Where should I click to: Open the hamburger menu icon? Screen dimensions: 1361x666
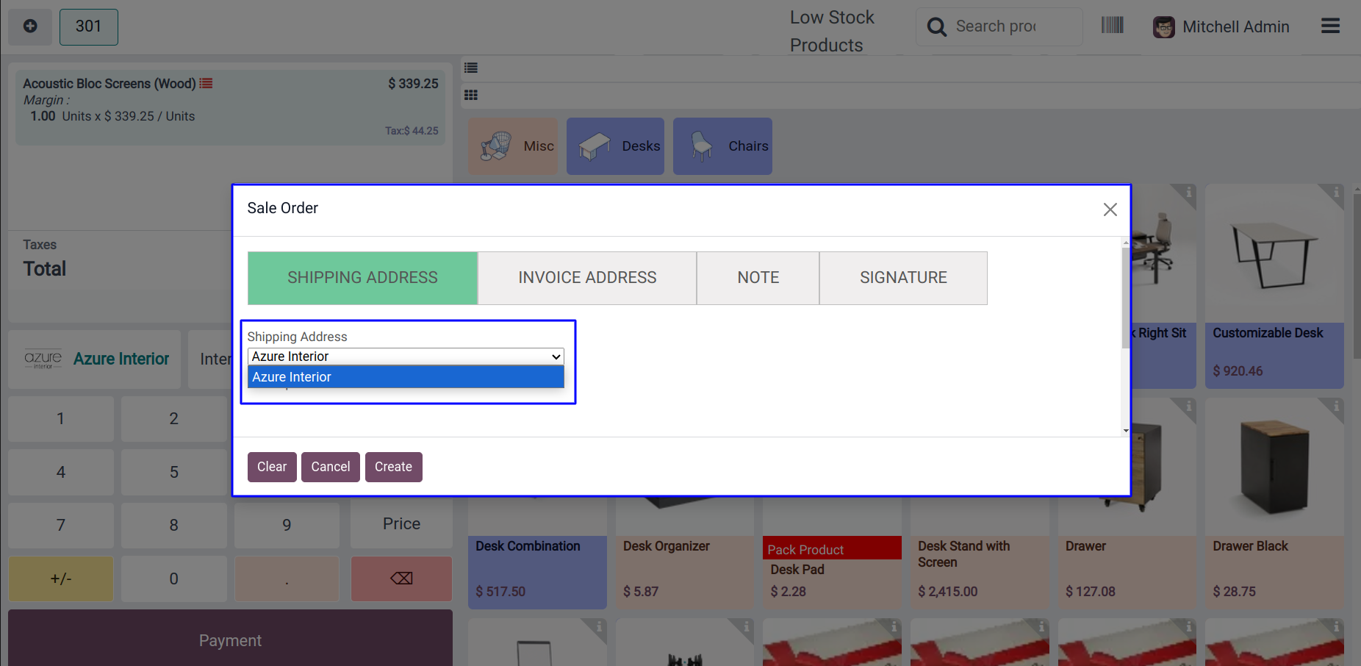point(1330,26)
